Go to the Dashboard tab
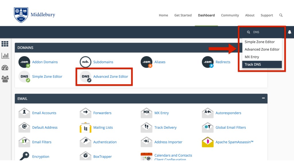The height and width of the screenshot is (165, 294). (206, 15)
